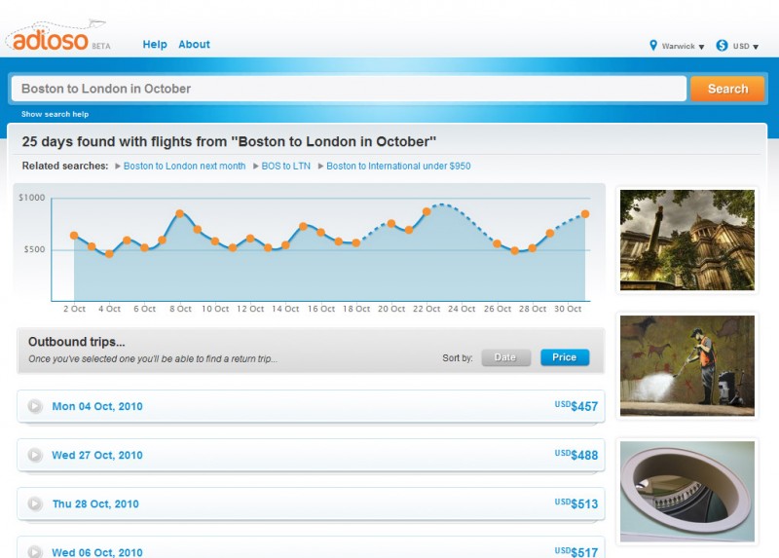Click the $500 axis label
This screenshot has height=558, width=779.
tap(34, 249)
